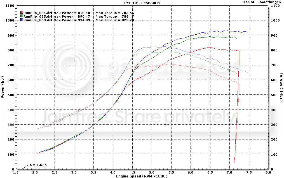This screenshot has height=178, width=284.
Task: Click Max Torque = 823.29 value
Action: [115, 20]
